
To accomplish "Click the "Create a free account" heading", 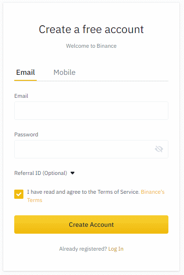I will click(x=91, y=29).
